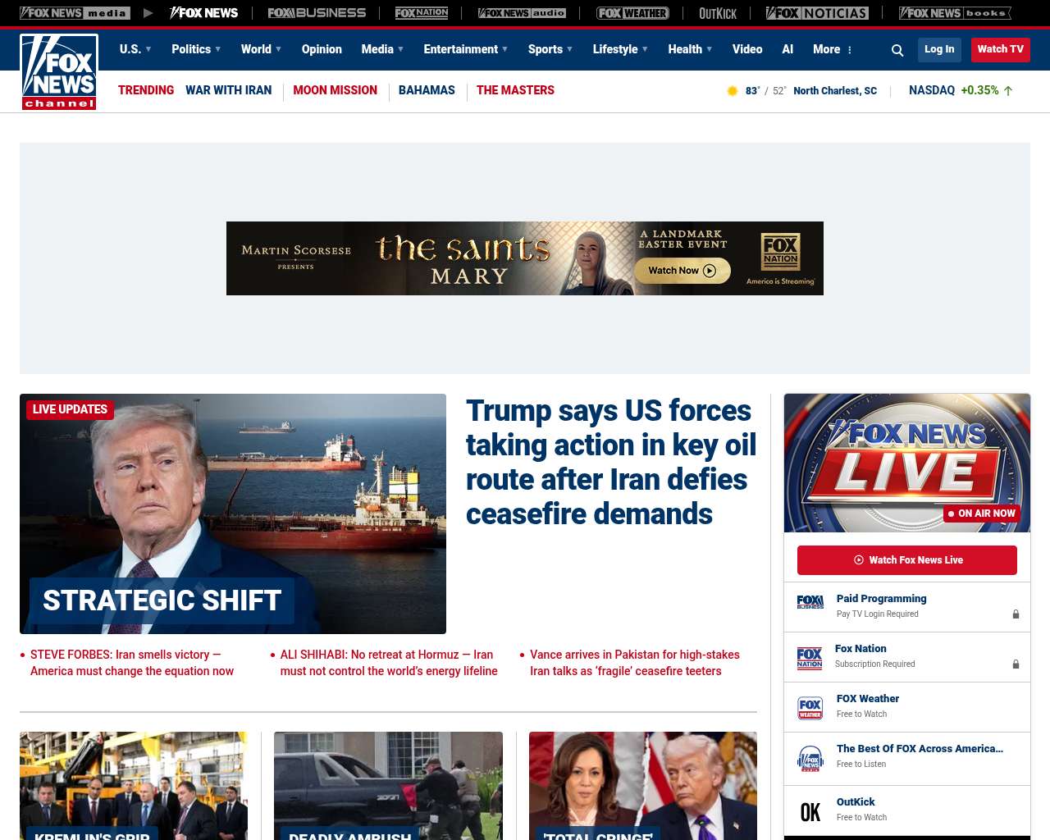Screen dimensions: 1050x840
Task: Go to the Video section
Action: click(x=747, y=49)
